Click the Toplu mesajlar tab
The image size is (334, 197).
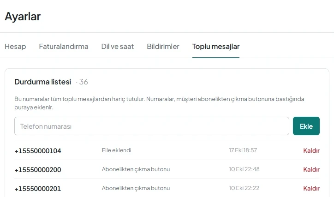coord(216,47)
